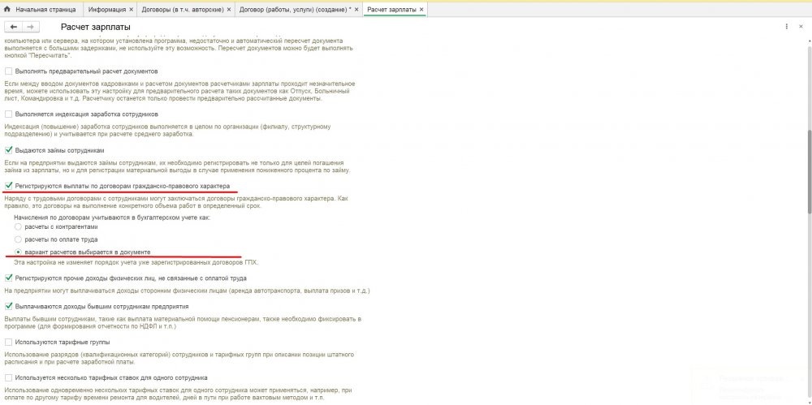Switch to Начальная страница tab

(x=45, y=9)
